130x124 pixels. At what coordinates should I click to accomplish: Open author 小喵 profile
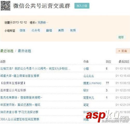(86, 69)
